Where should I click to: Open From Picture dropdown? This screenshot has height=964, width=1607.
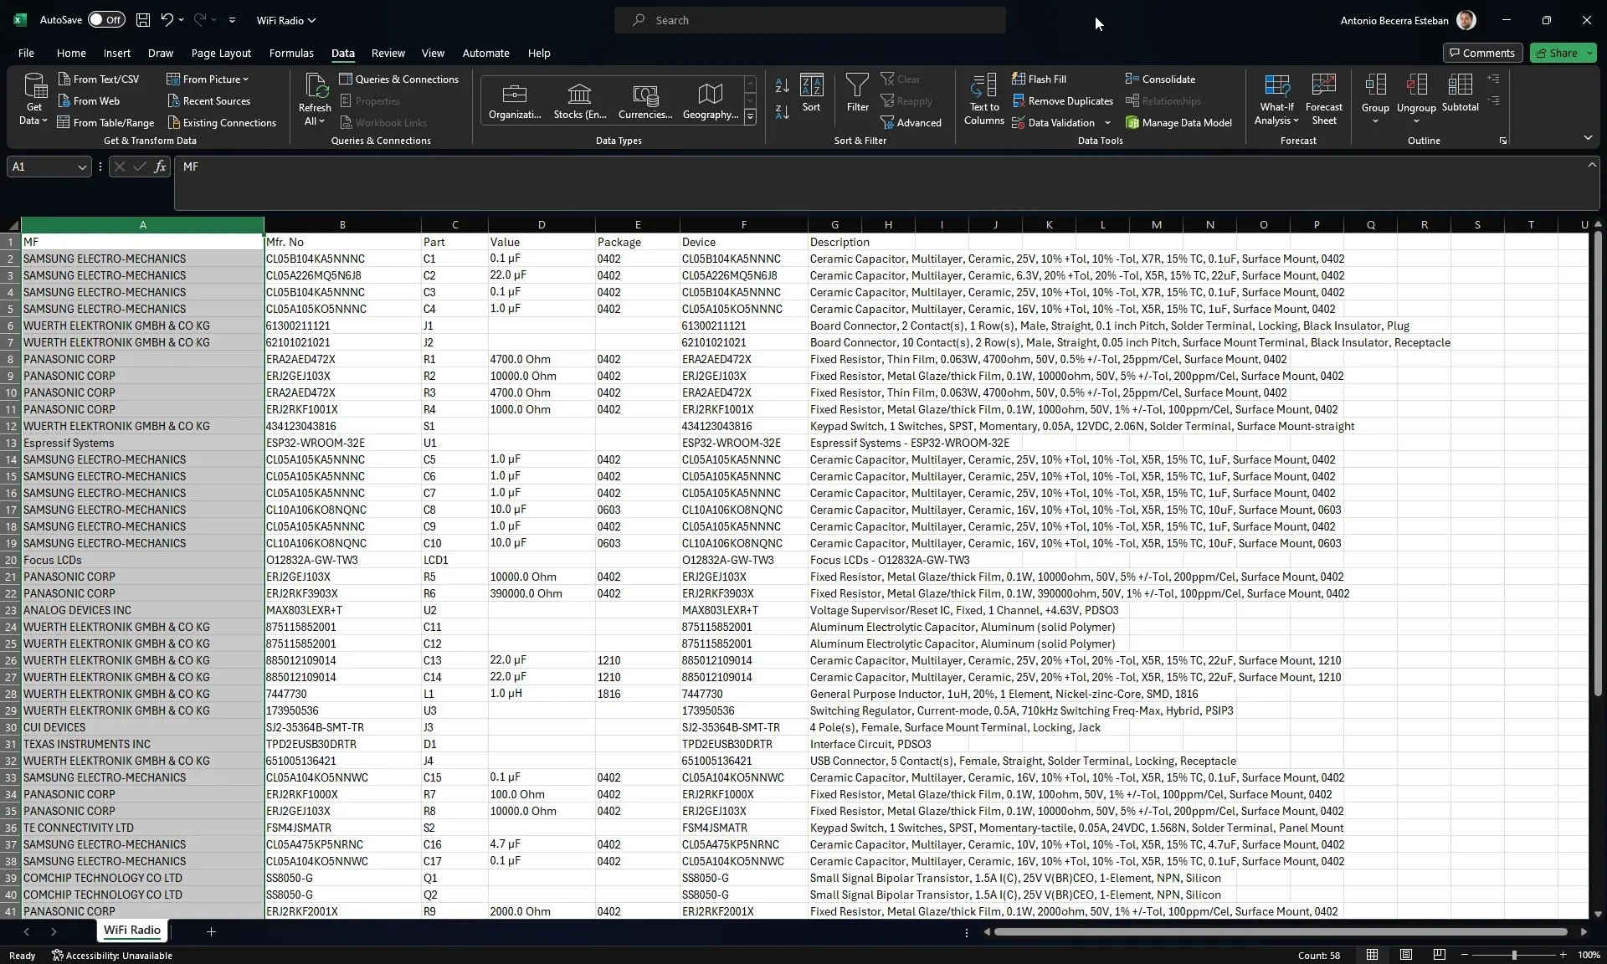[208, 79]
